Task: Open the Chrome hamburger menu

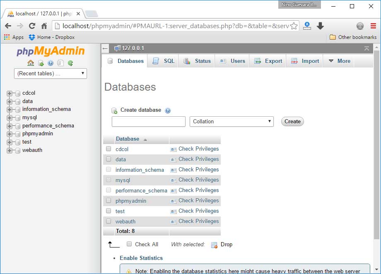Action: coord(373,26)
